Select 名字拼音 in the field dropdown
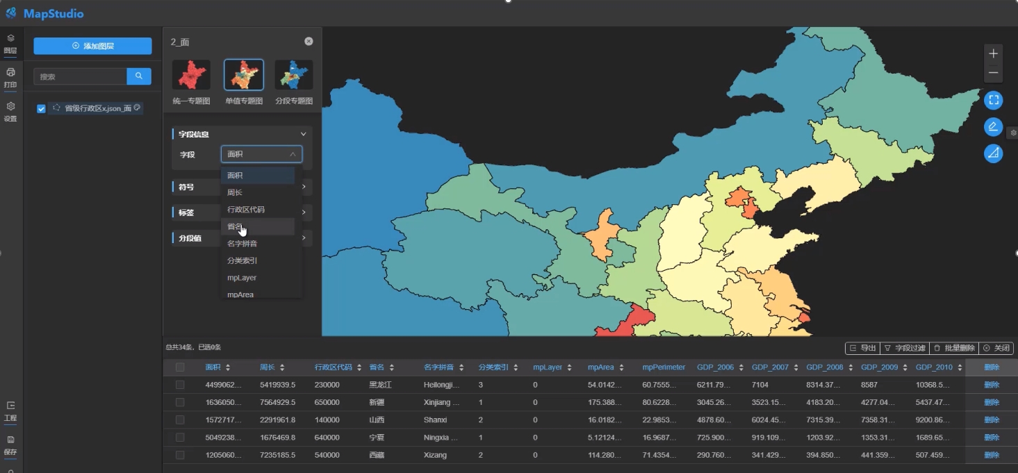 point(258,244)
